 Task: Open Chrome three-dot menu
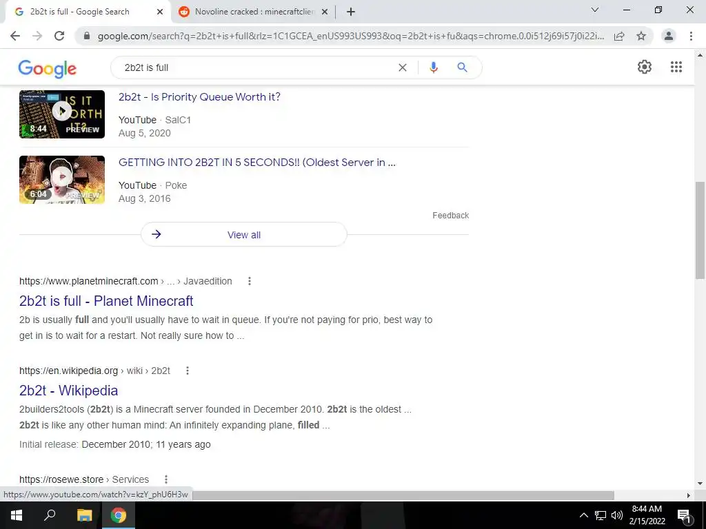point(691,36)
